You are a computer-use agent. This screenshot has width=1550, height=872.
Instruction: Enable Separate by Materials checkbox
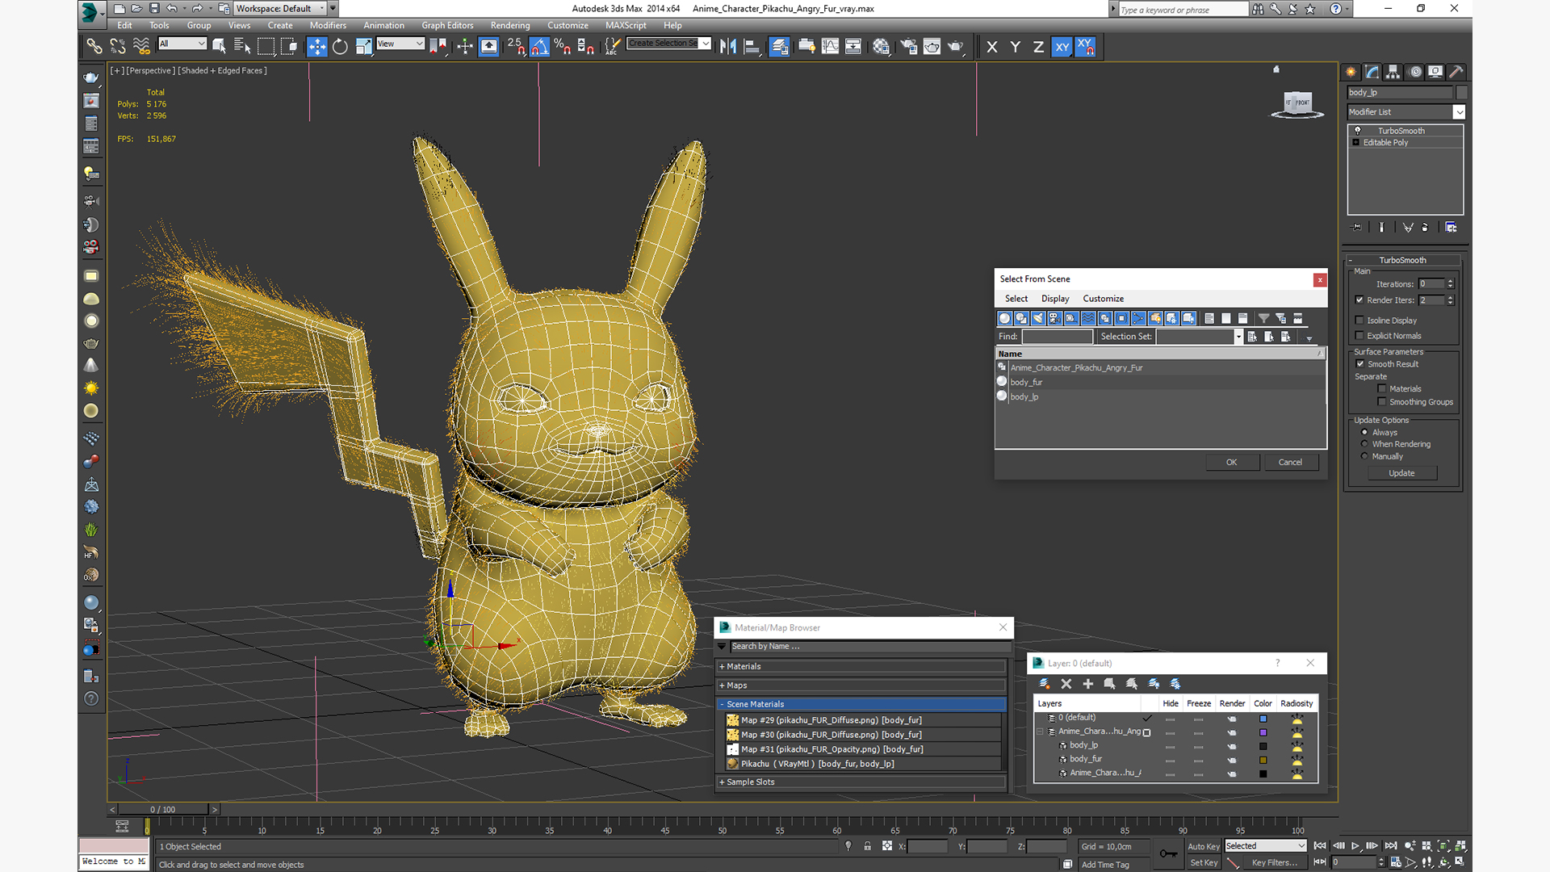click(1382, 389)
